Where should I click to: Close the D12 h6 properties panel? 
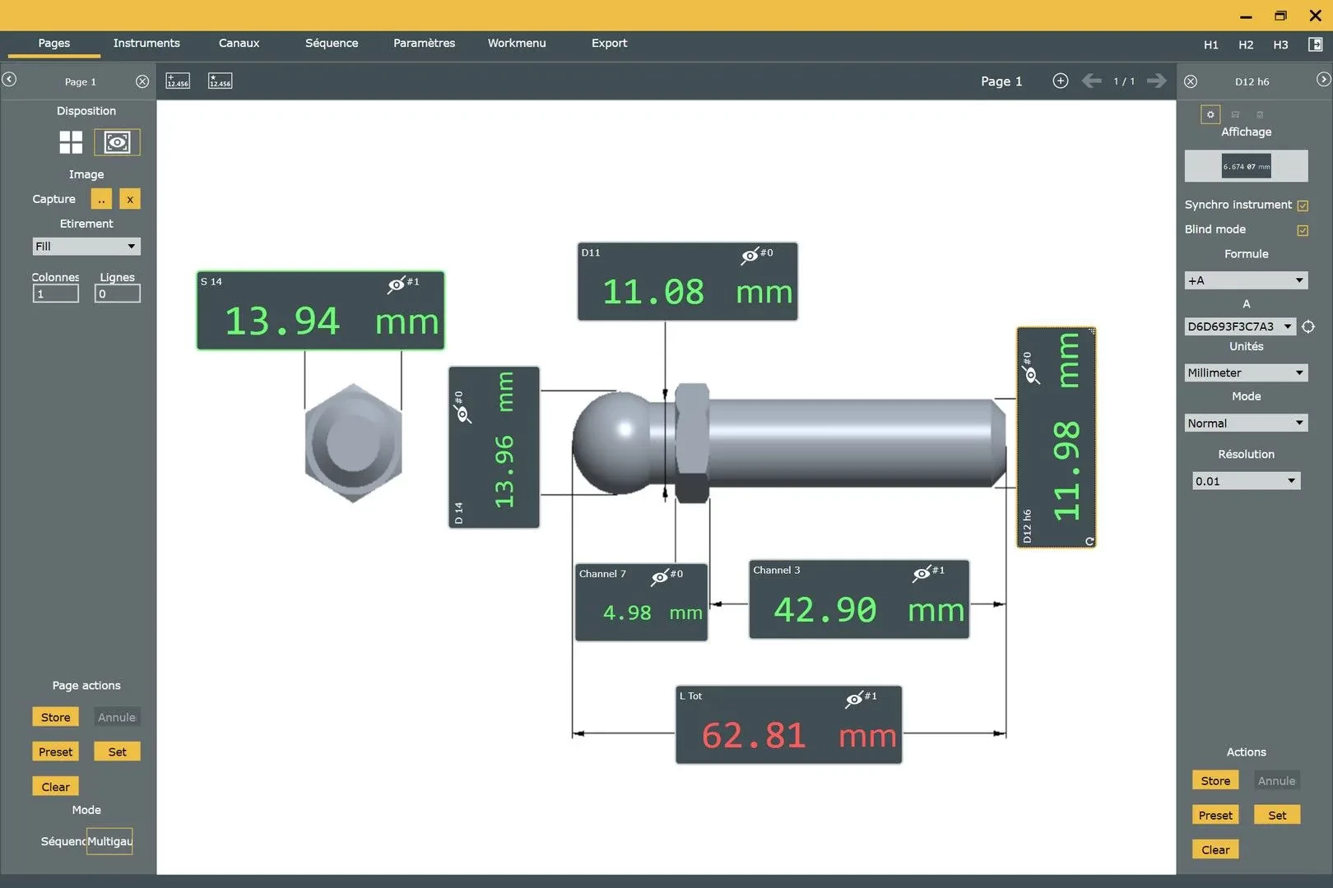tap(1191, 81)
